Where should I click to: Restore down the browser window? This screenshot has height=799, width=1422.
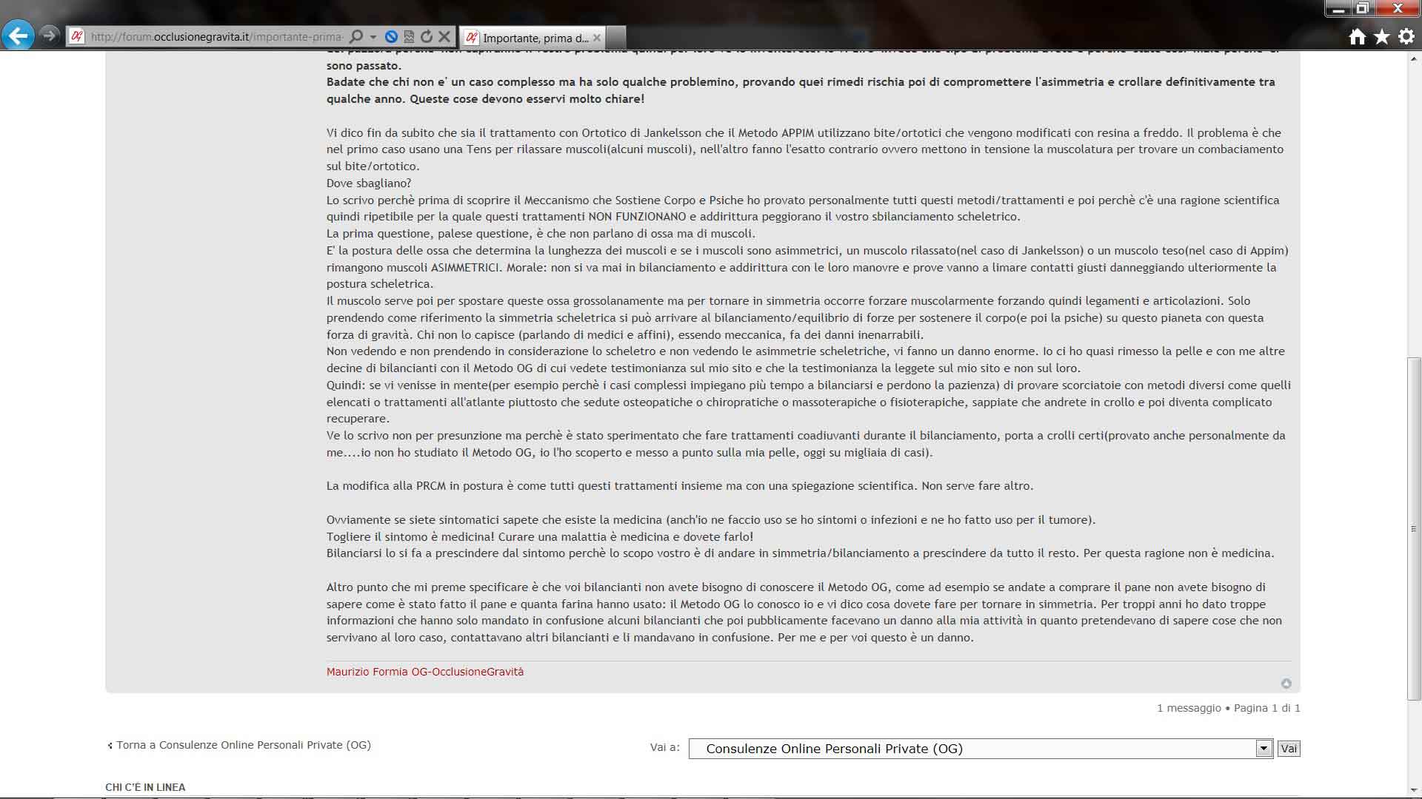pos(1362,9)
